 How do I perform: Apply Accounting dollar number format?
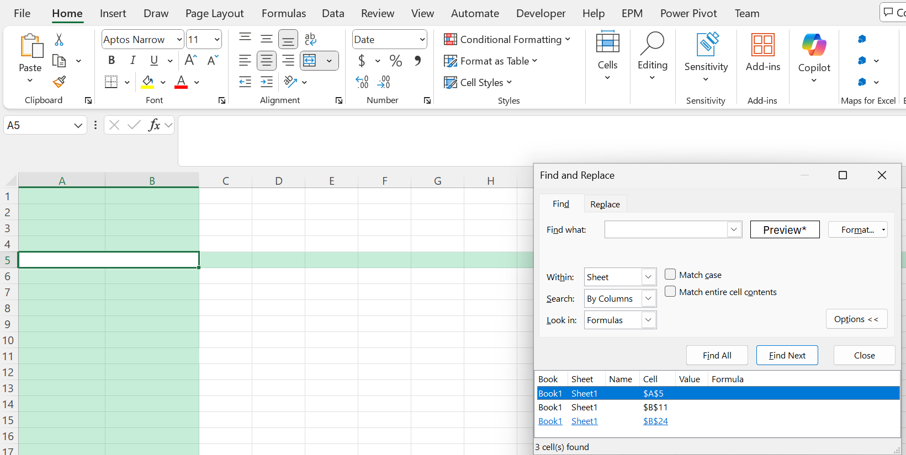point(362,61)
